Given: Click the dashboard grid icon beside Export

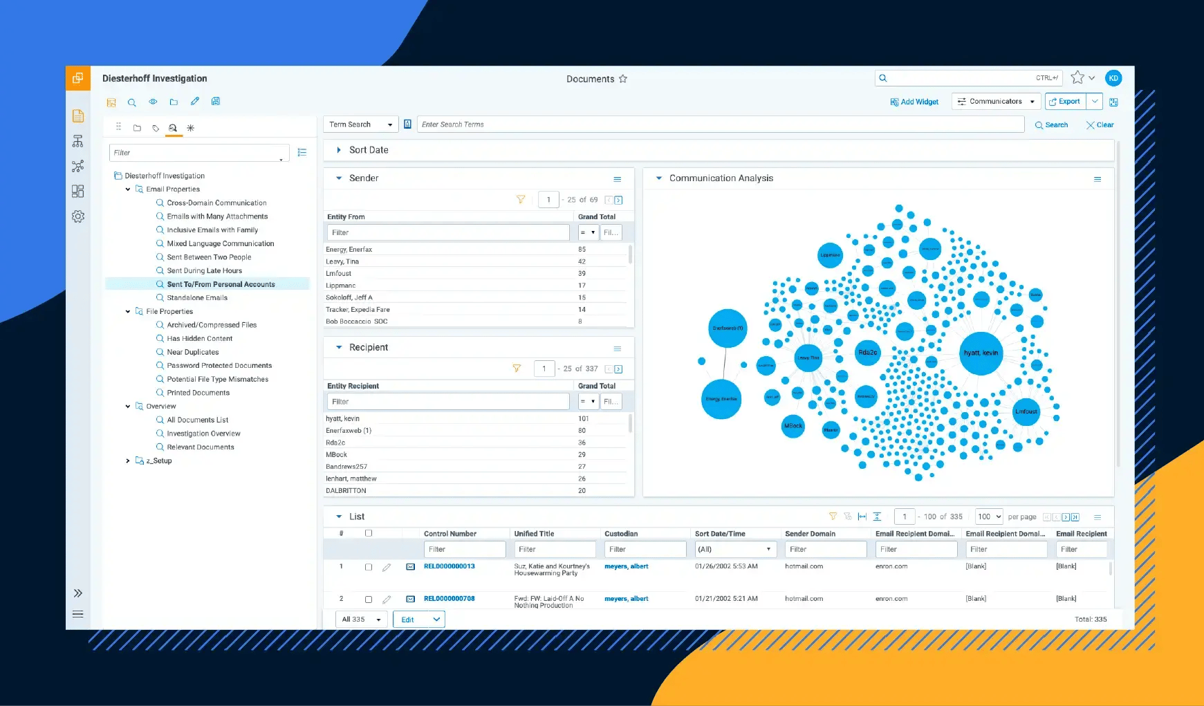Looking at the screenshot, I should [1113, 102].
